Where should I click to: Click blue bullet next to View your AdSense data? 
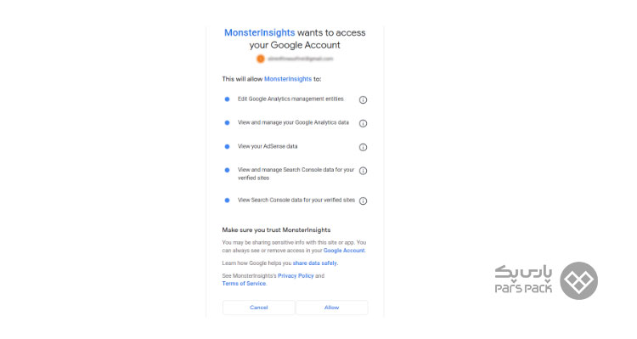pyautogui.click(x=227, y=146)
